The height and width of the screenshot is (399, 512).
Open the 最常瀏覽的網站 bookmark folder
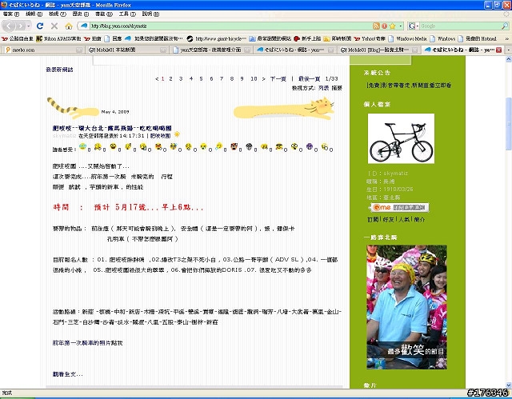click(x=270, y=38)
